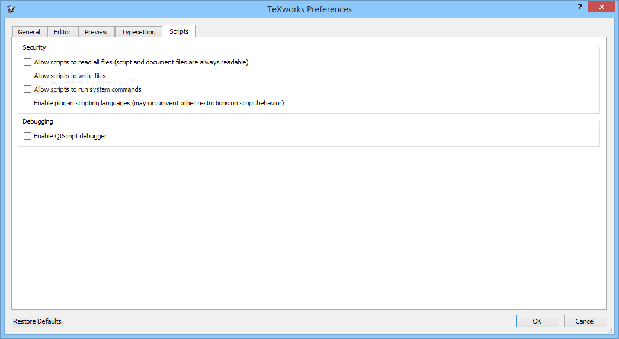Close the TeXworks Preferences dialog

click(601, 7)
